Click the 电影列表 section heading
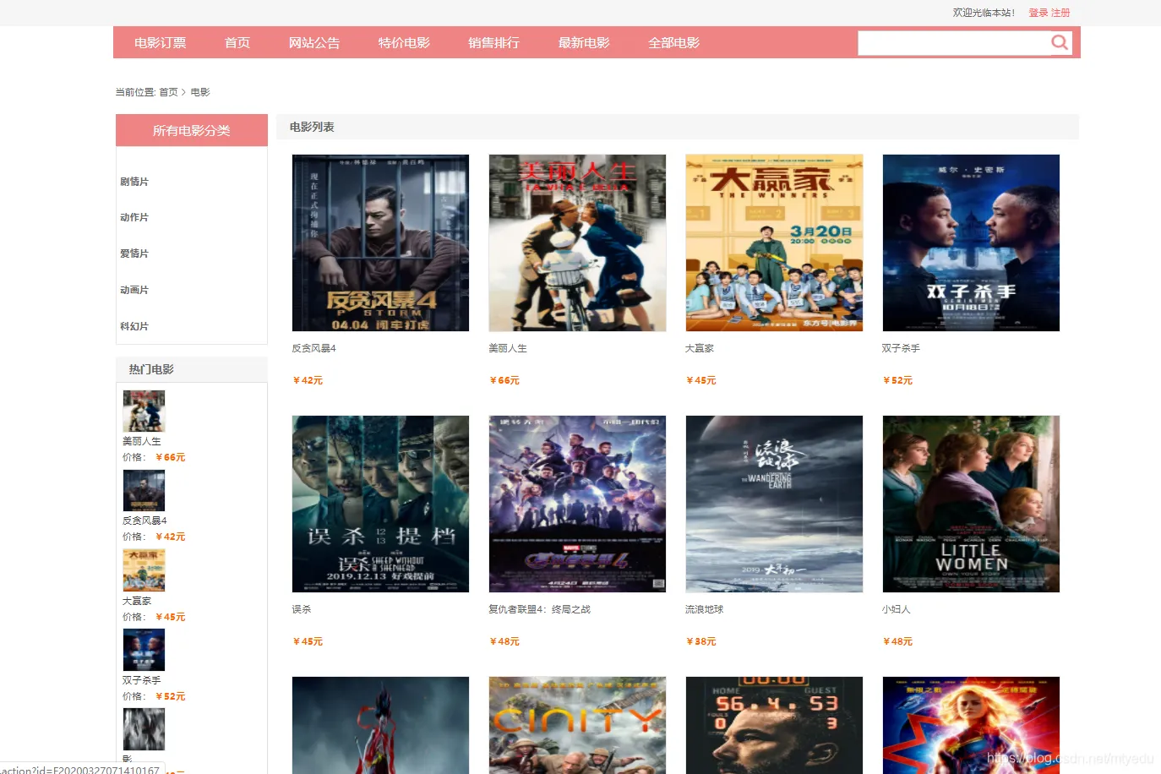 (x=312, y=127)
